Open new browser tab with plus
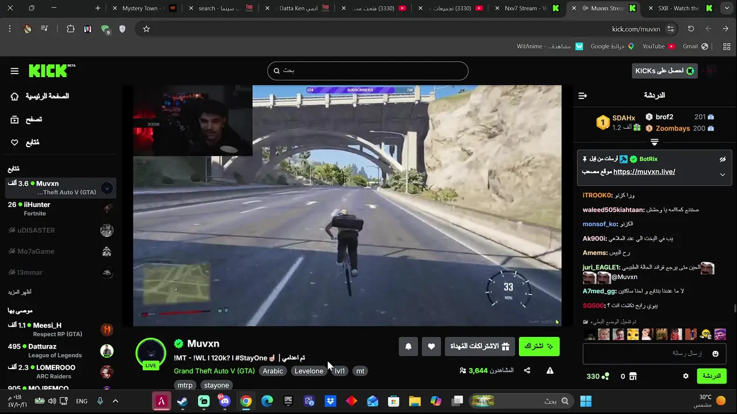 tap(98, 8)
